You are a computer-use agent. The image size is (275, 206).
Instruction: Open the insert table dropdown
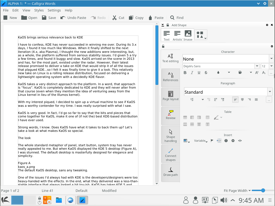pyautogui.click(x=186, y=141)
